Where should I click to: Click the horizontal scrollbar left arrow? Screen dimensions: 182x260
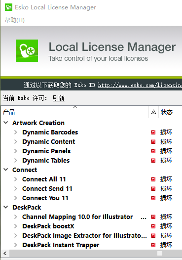point(5,254)
